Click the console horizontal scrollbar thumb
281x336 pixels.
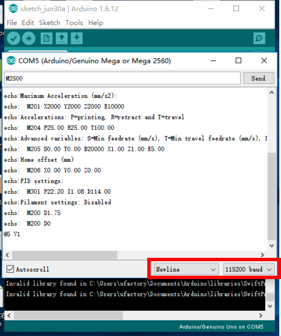(68, 316)
